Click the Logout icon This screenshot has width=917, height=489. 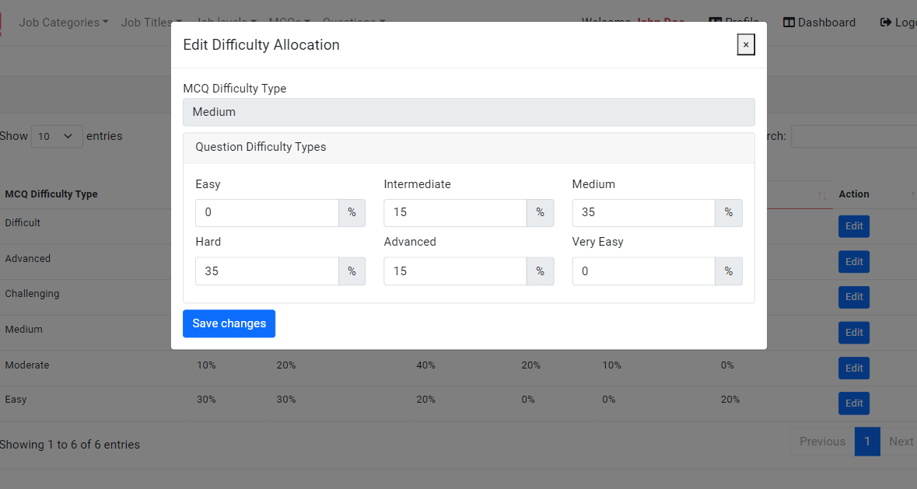pos(887,22)
